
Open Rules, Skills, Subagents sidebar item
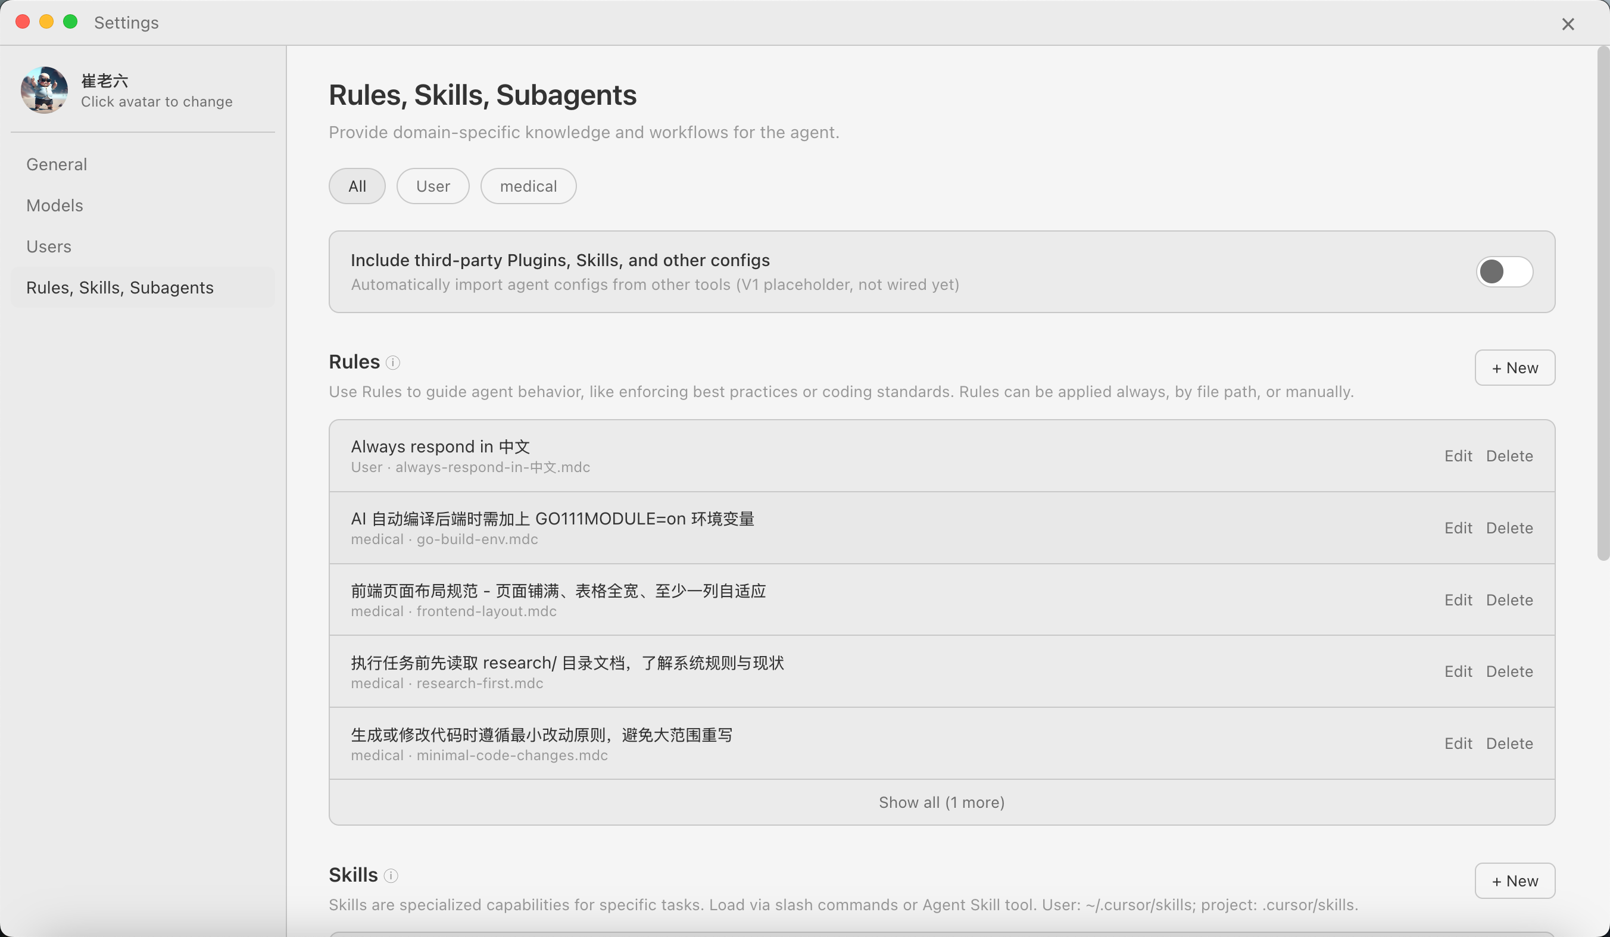tap(143, 288)
